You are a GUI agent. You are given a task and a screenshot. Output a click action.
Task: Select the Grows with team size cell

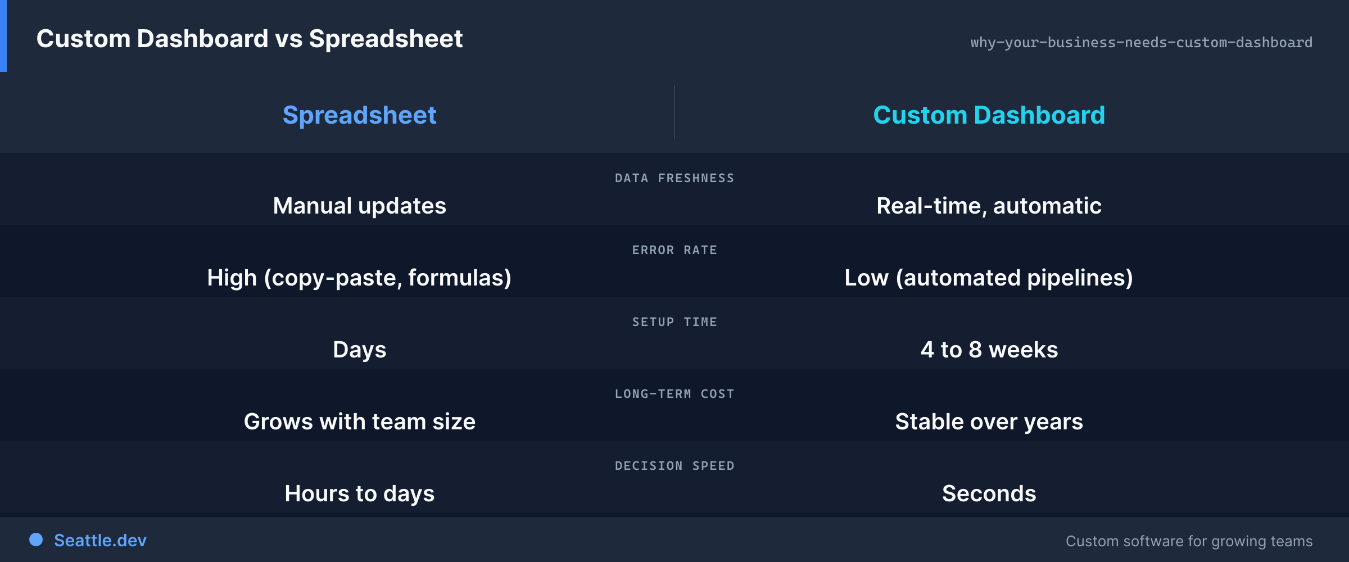(360, 422)
